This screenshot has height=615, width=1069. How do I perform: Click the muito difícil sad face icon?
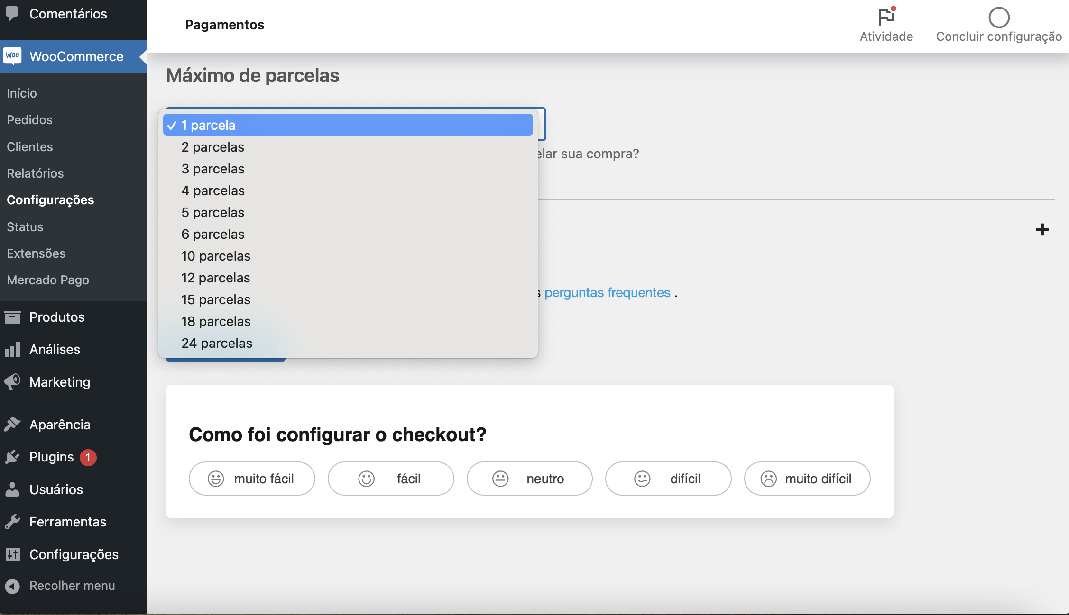click(768, 479)
